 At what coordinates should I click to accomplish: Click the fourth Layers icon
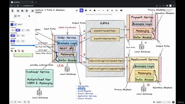pos(23,51)
